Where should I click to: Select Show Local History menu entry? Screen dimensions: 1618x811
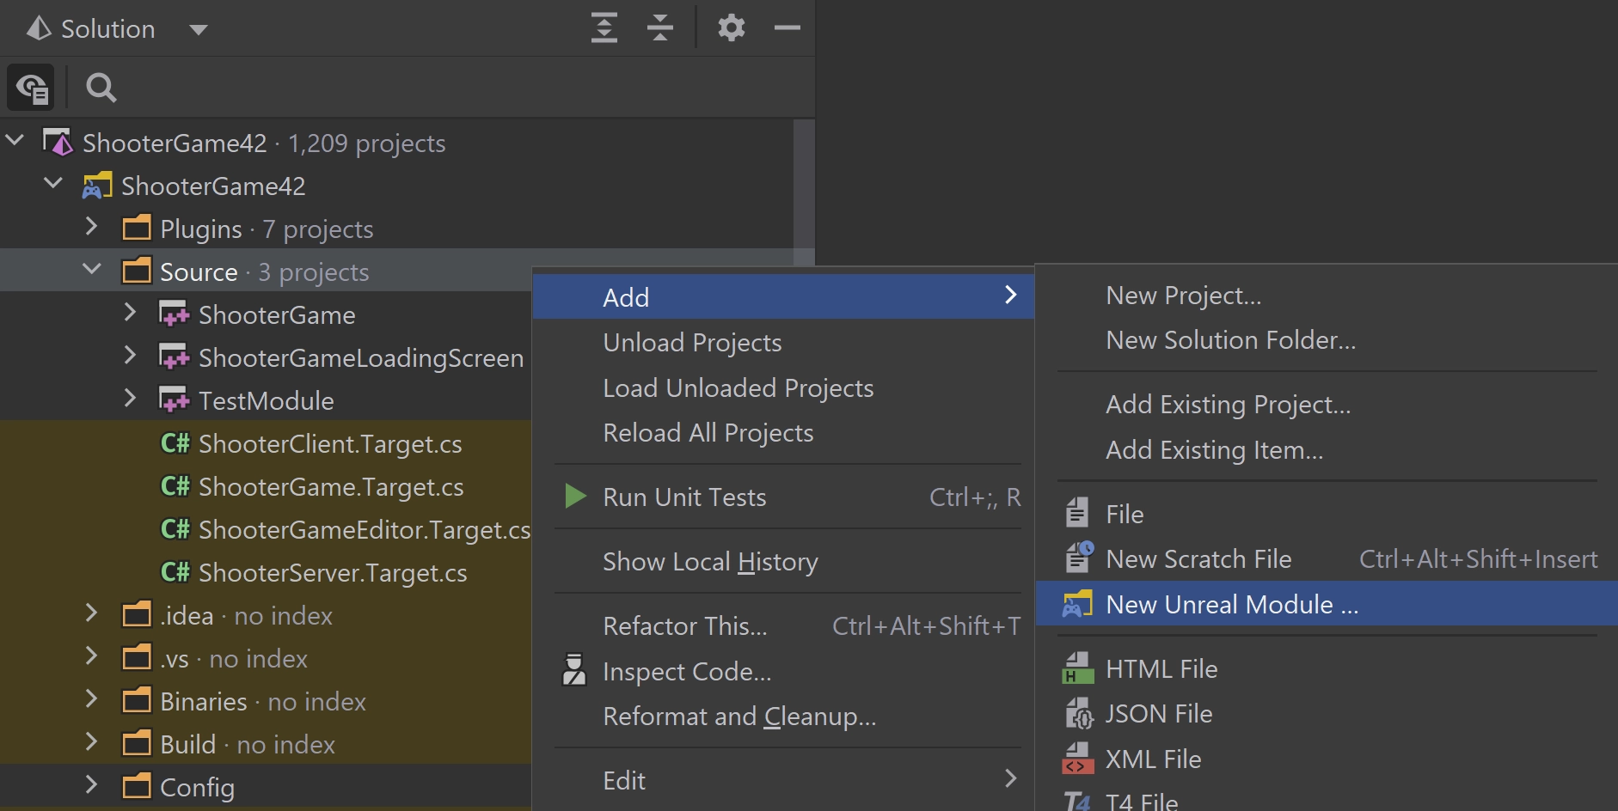tap(783, 561)
